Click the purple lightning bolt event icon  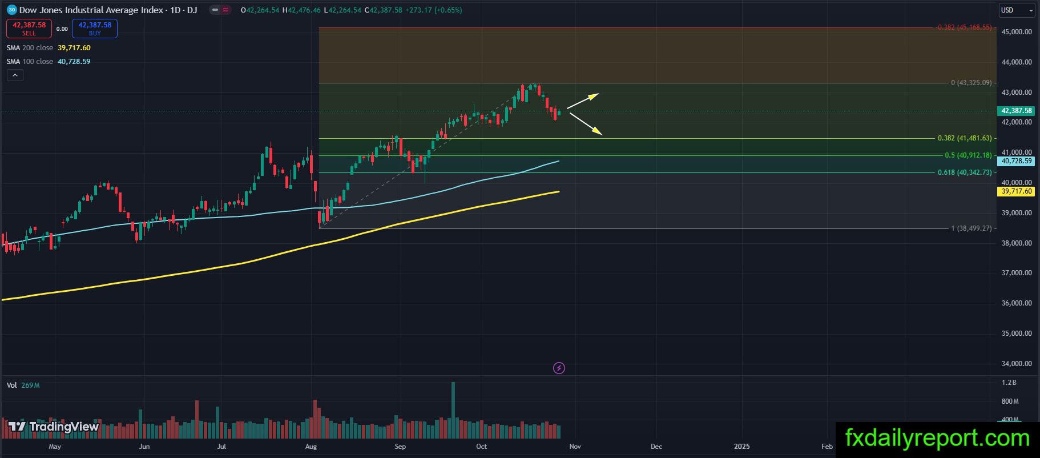pyautogui.click(x=559, y=368)
